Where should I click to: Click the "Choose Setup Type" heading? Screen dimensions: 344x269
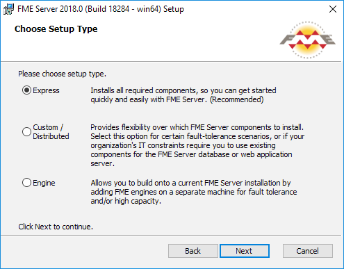pos(56,29)
